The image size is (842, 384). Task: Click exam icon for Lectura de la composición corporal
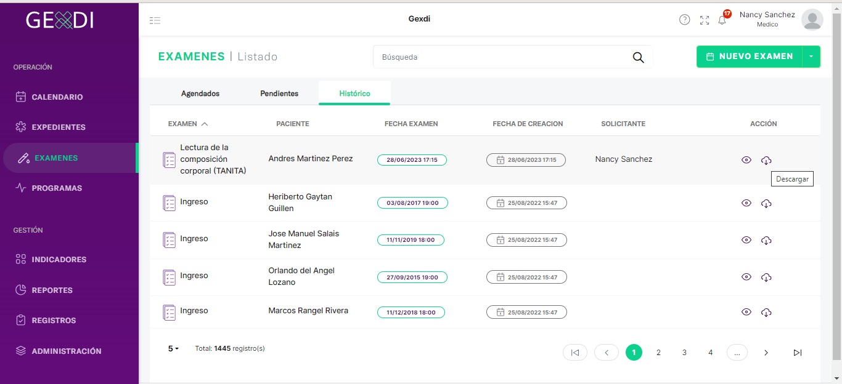click(x=169, y=160)
